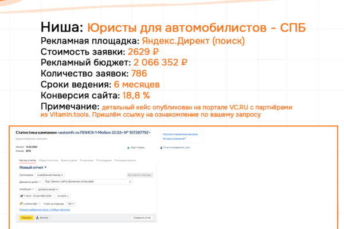Click the link to show selected slices, columns and filters

[x=45, y=210]
